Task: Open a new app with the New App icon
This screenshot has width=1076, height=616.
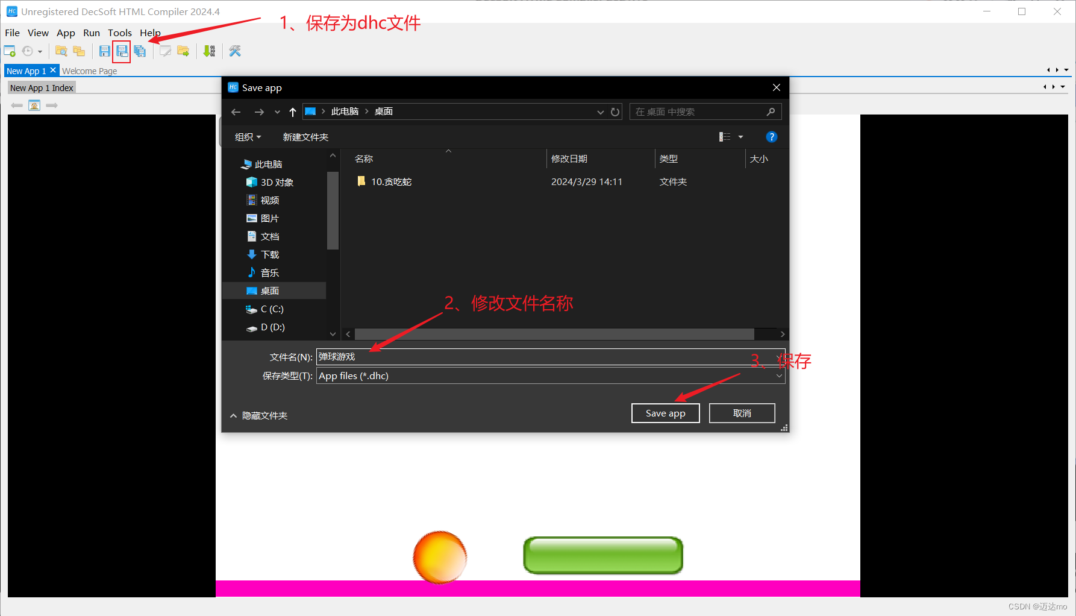Action: 10,51
